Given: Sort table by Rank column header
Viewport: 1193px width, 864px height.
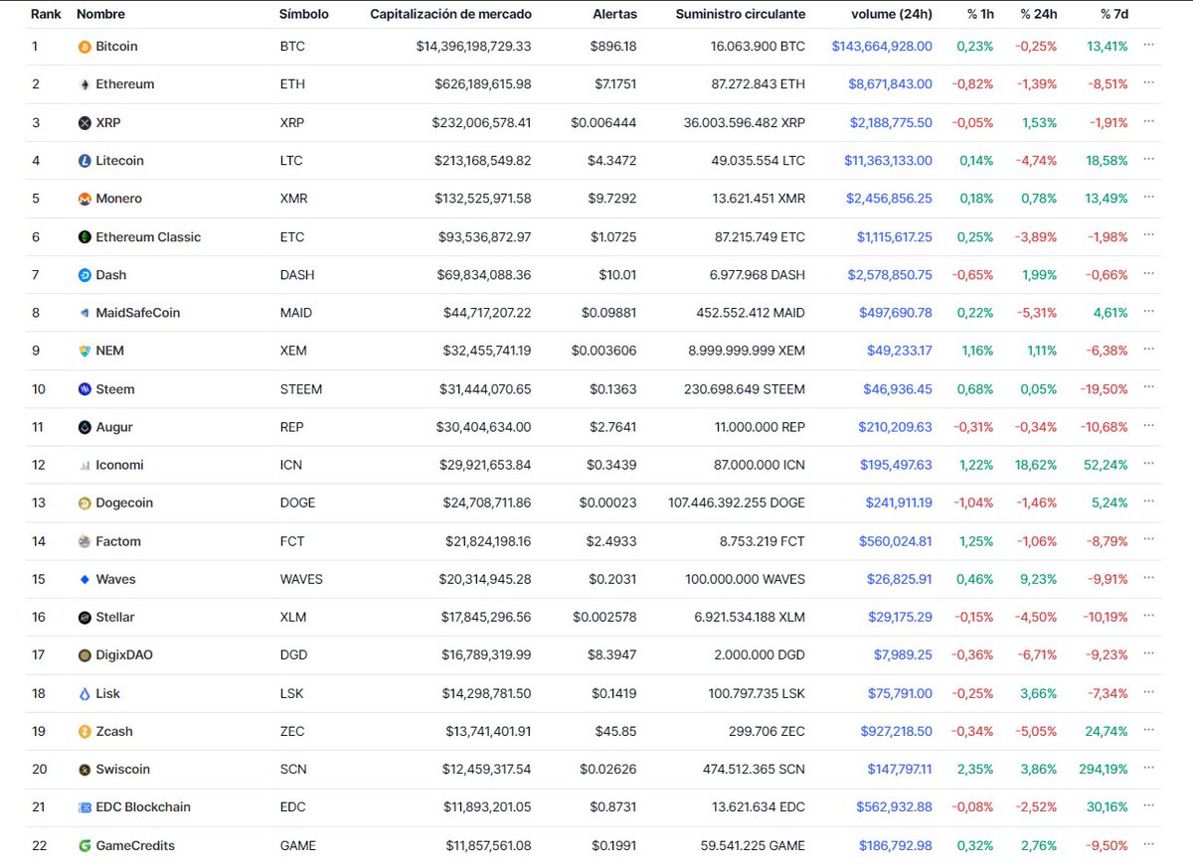Looking at the screenshot, I should [x=47, y=14].
